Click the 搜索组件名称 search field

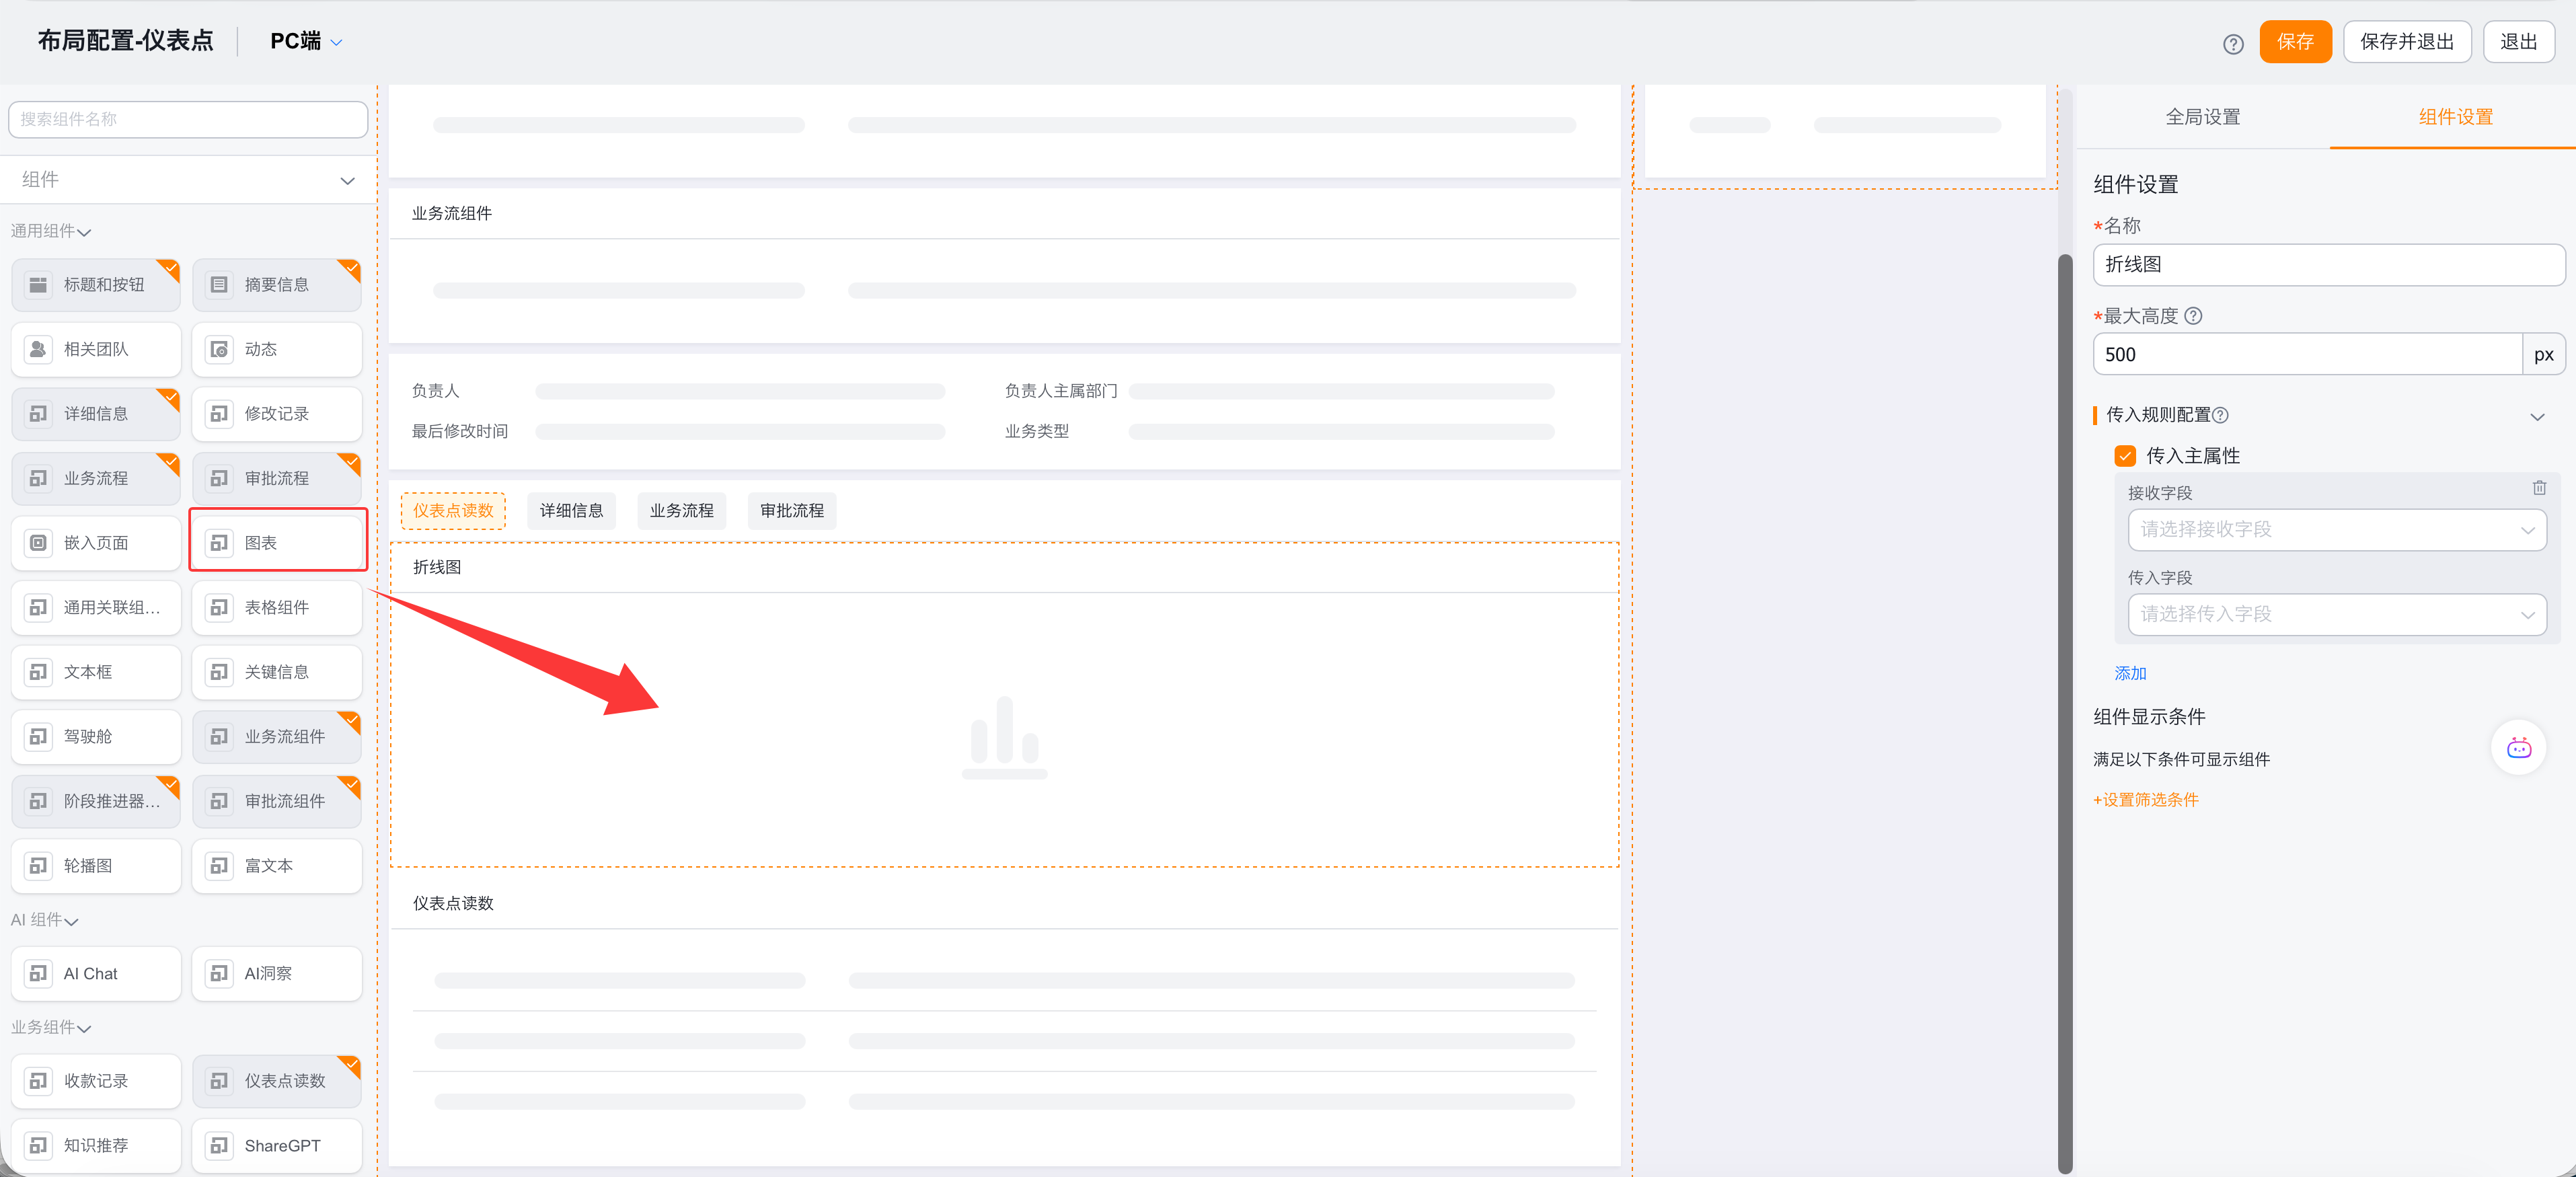tap(188, 119)
